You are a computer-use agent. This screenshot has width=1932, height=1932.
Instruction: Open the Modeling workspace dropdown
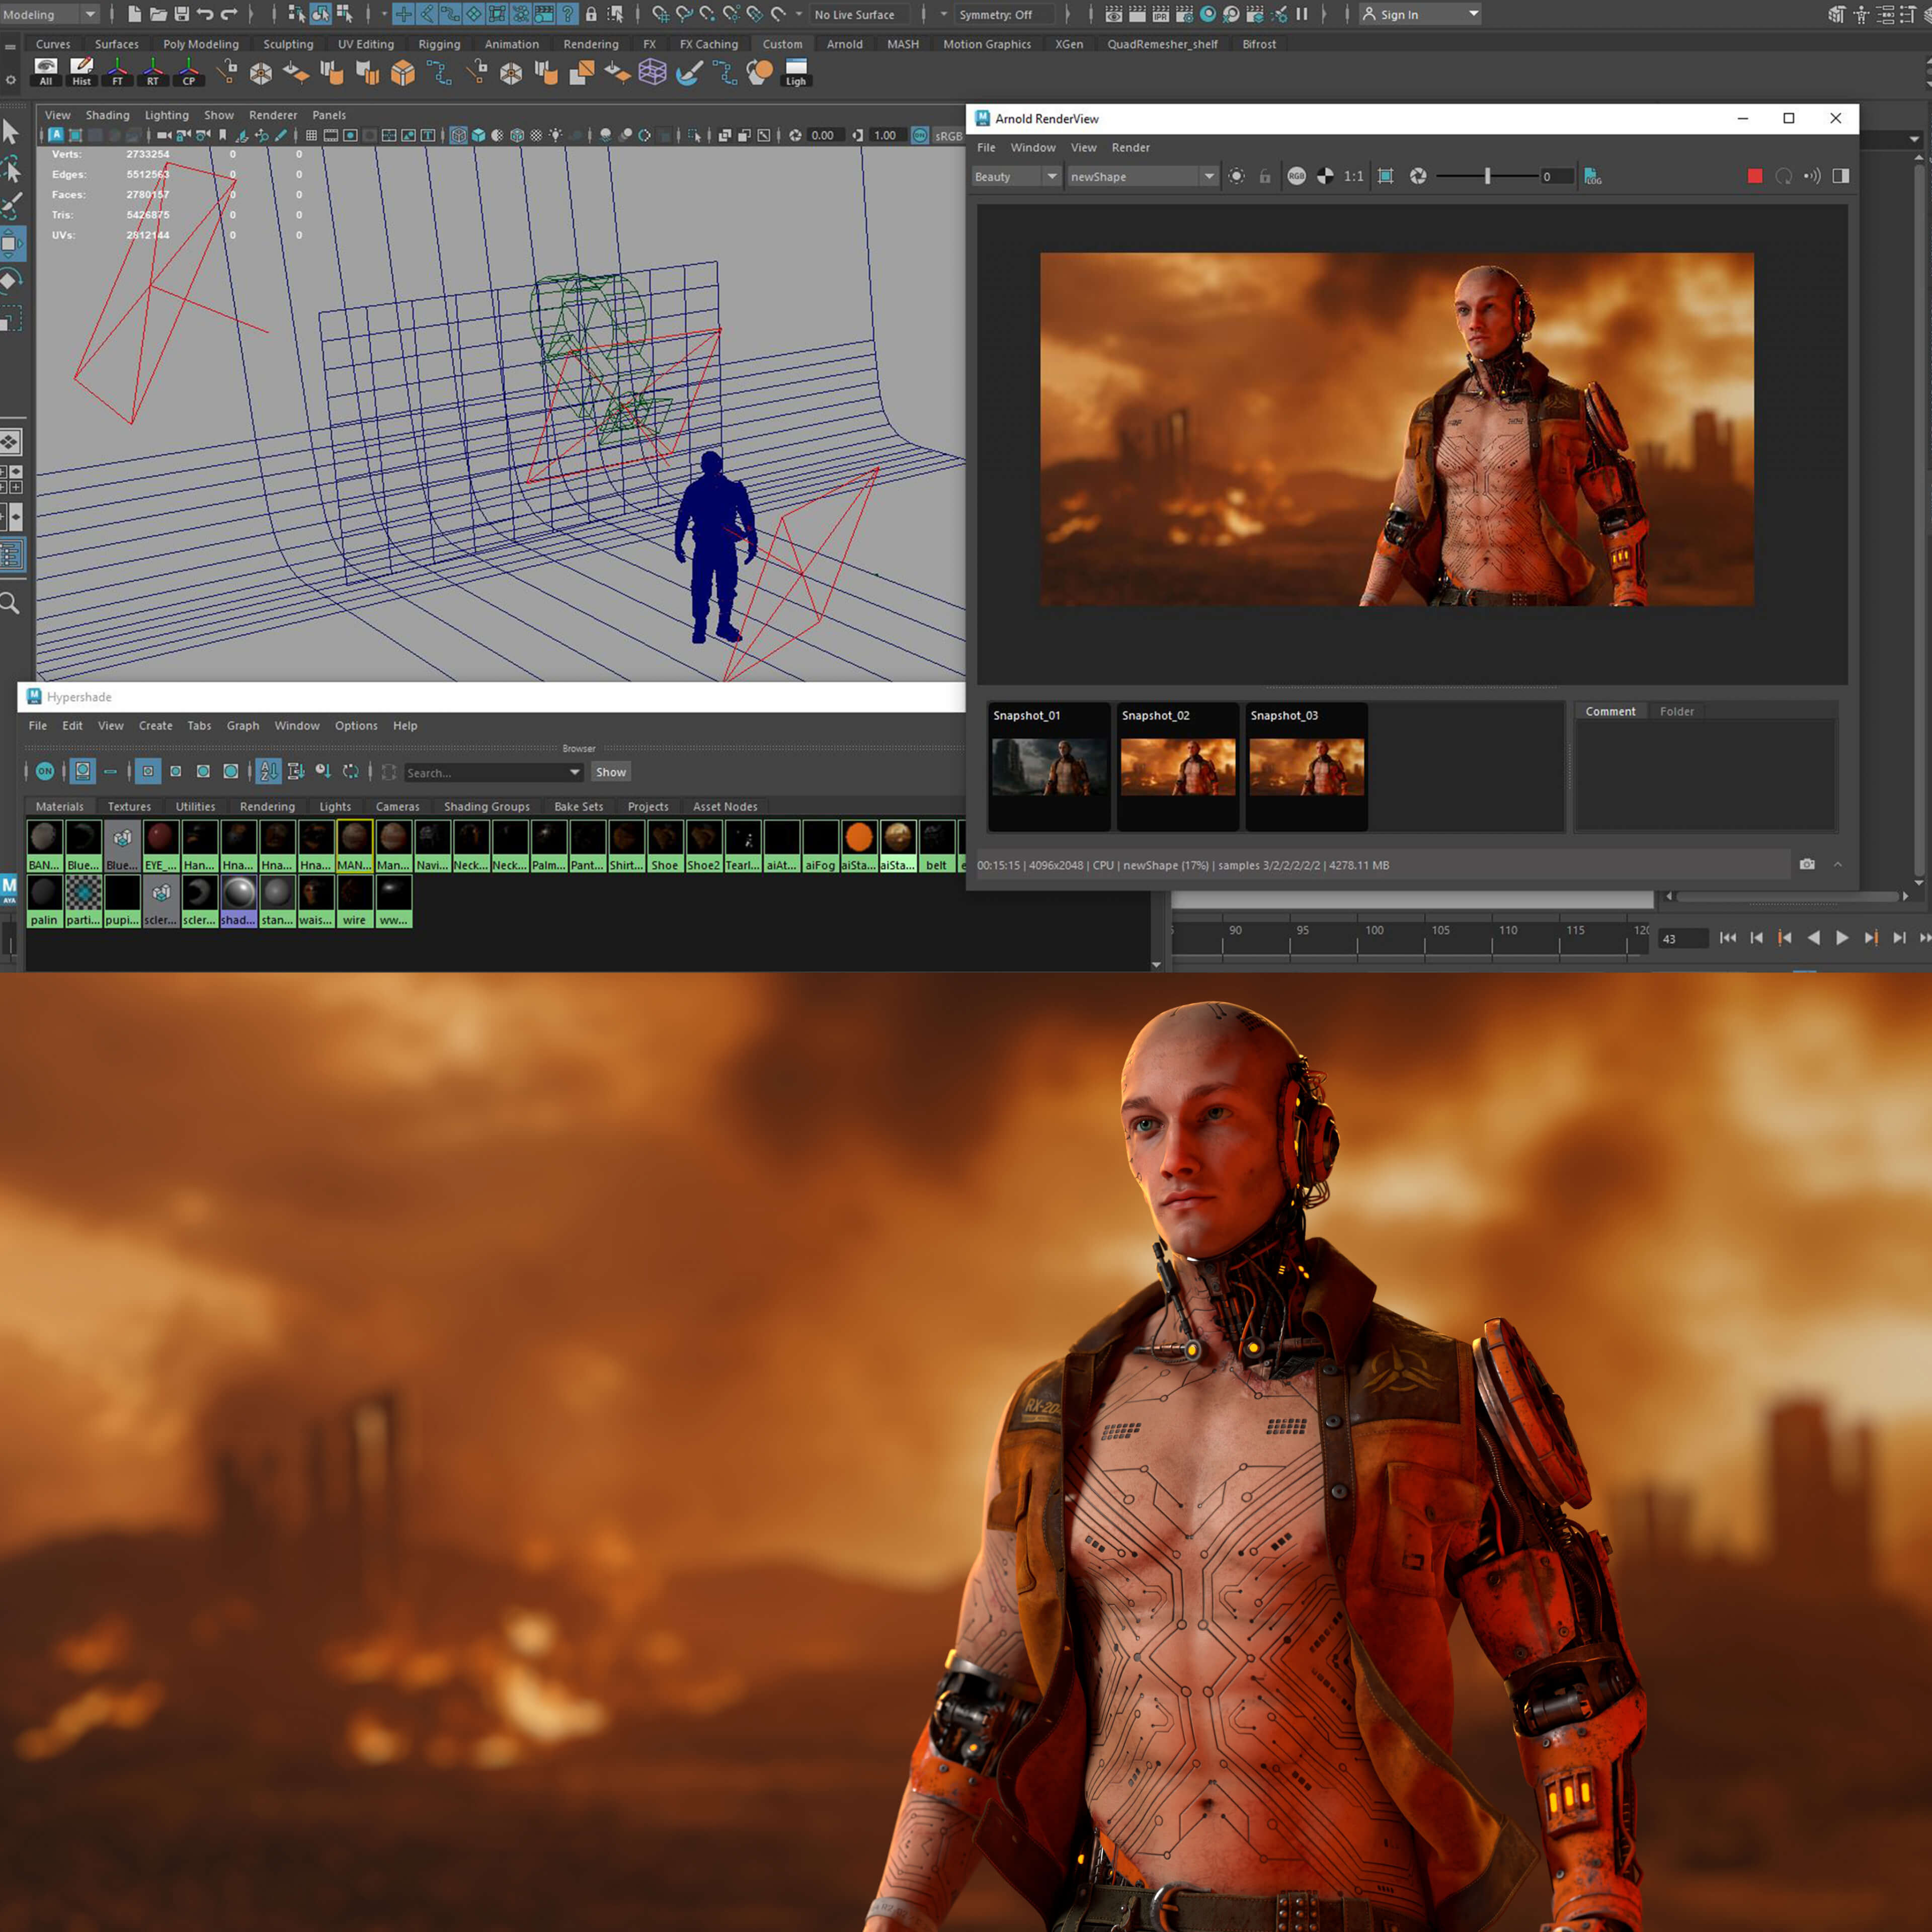[50, 14]
